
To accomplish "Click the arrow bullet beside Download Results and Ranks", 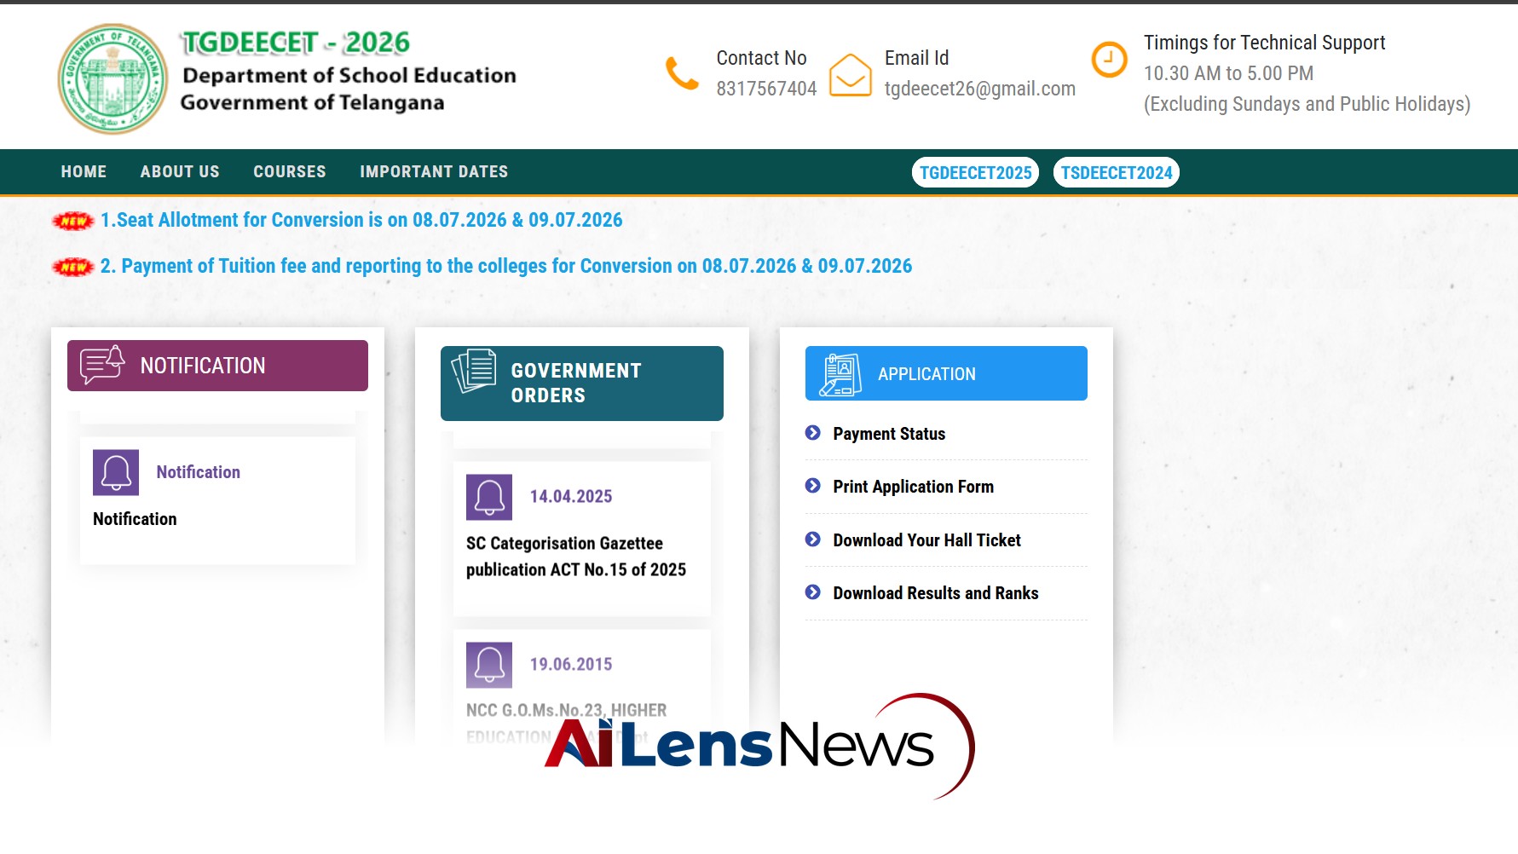I will [813, 592].
